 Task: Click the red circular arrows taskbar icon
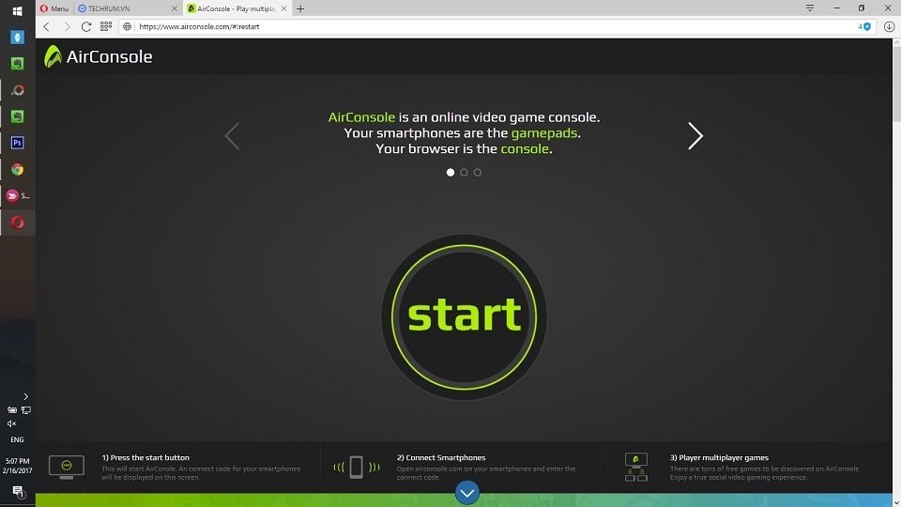pos(17,90)
